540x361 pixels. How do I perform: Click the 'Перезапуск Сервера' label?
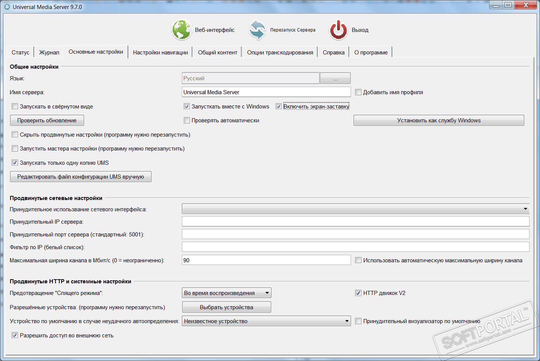293,30
